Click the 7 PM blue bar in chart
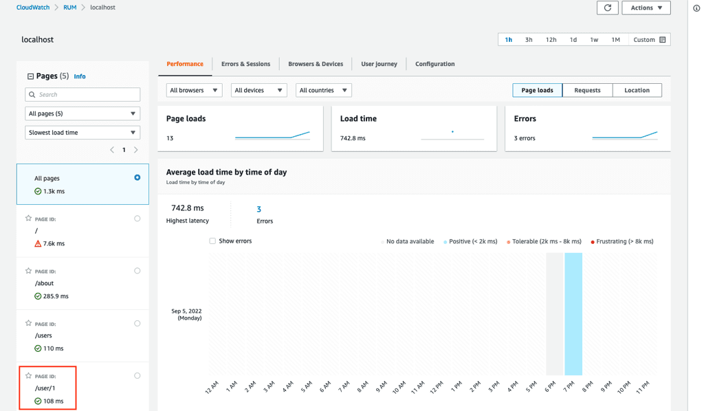Viewport: 704px width, 411px height. (x=573, y=313)
